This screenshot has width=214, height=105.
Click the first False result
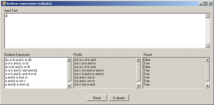(147, 60)
